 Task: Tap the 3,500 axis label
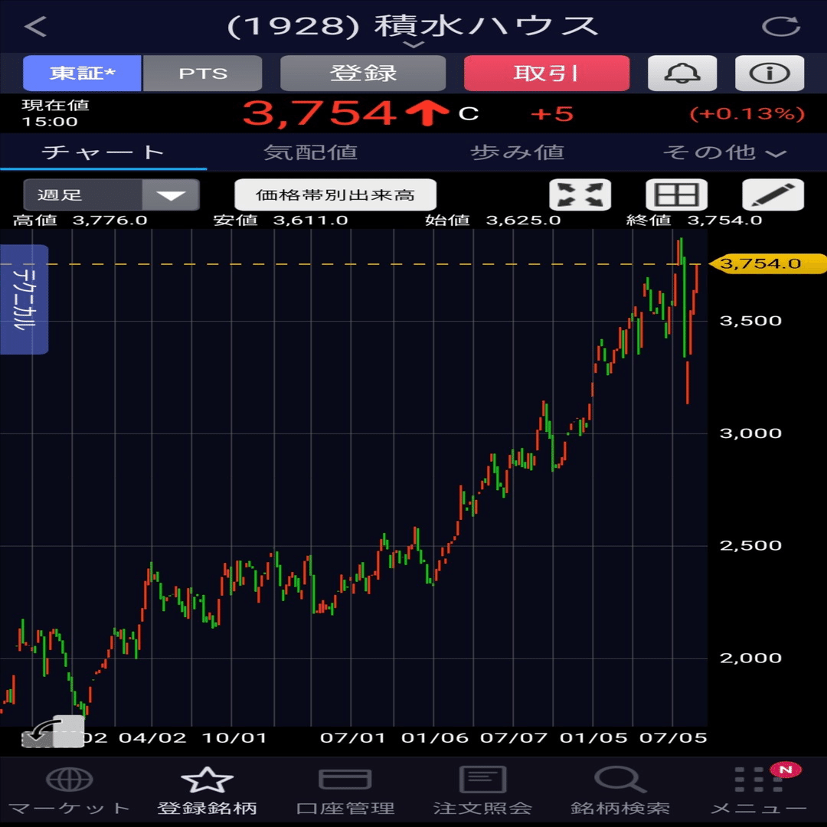pyautogui.click(x=750, y=321)
